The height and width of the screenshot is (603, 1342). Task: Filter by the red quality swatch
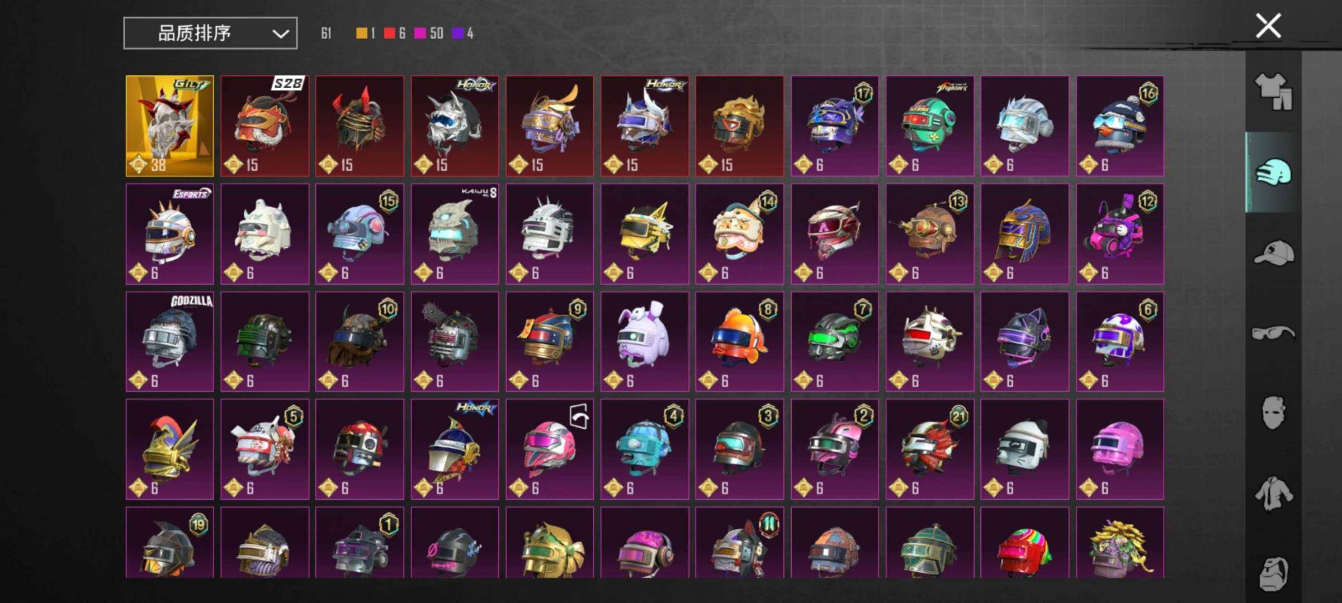coord(389,33)
